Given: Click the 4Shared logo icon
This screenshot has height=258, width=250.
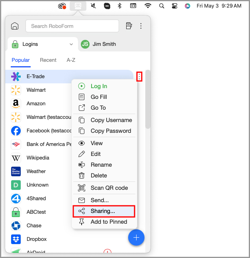Looking at the screenshot, I should [x=16, y=199].
